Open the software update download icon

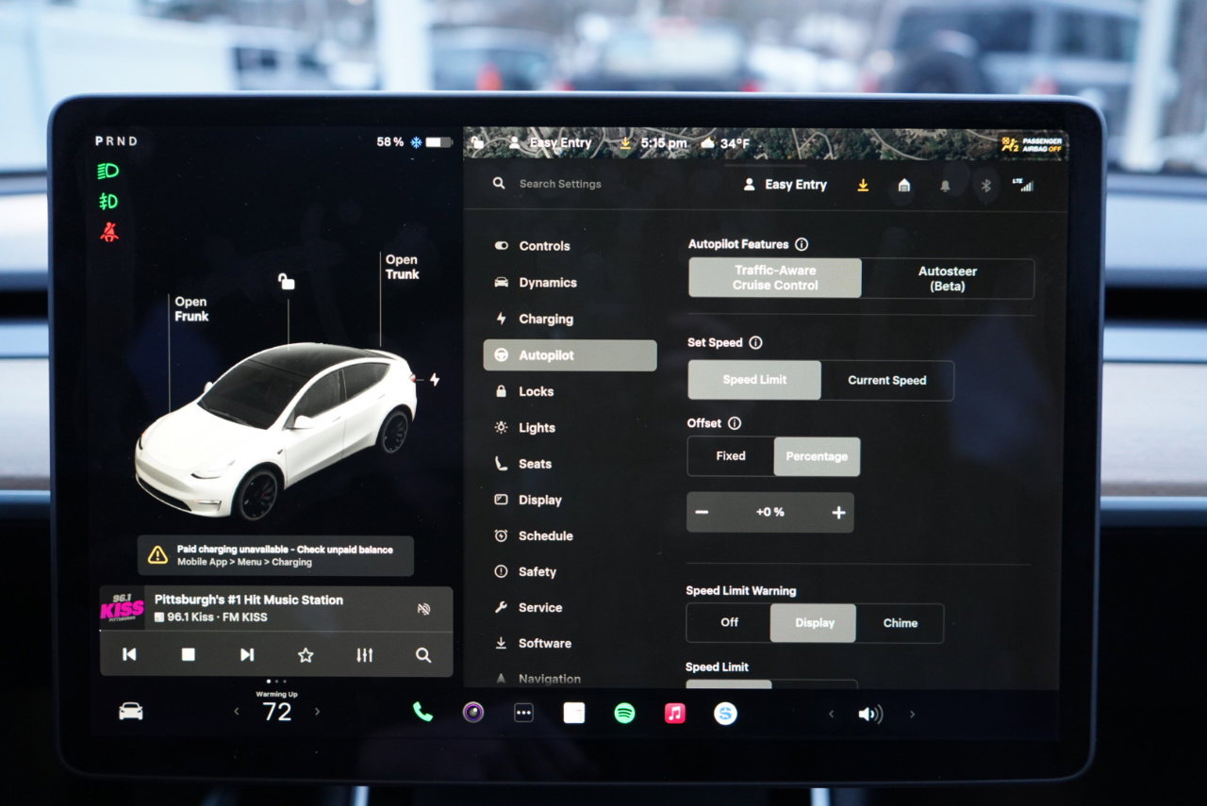pos(862,186)
